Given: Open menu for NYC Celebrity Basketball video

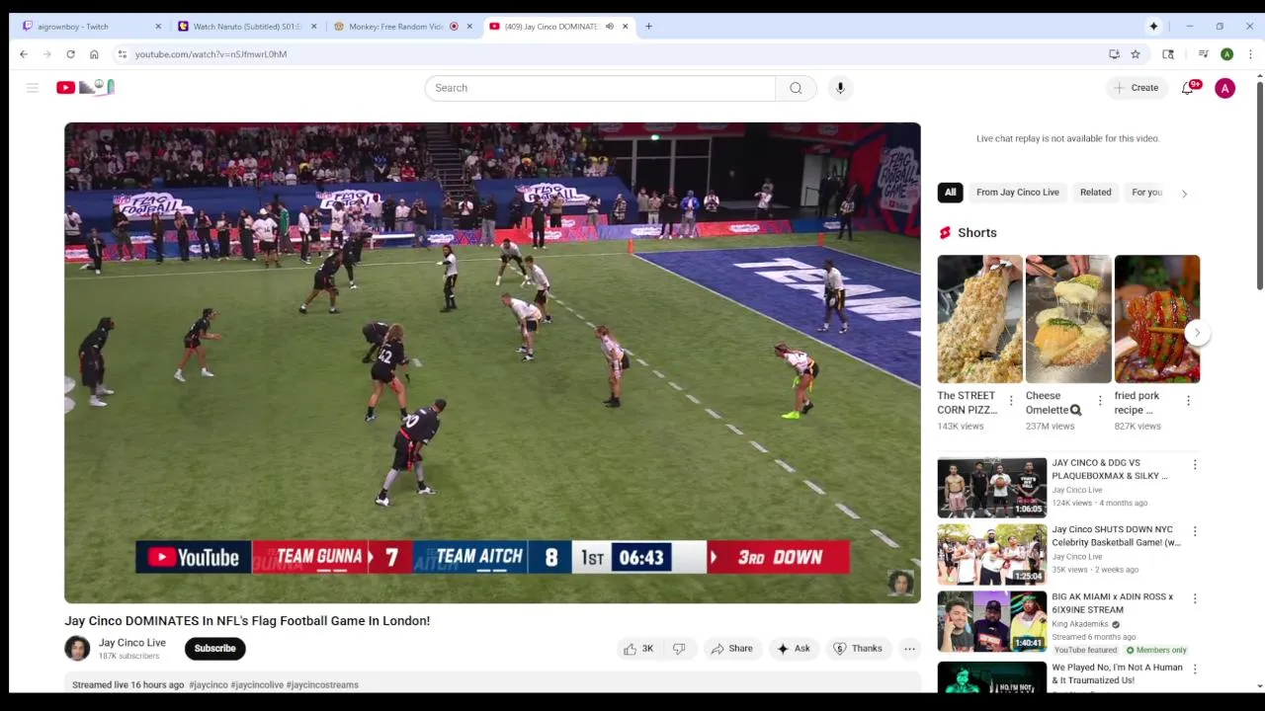Looking at the screenshot, I should 1195,531.
